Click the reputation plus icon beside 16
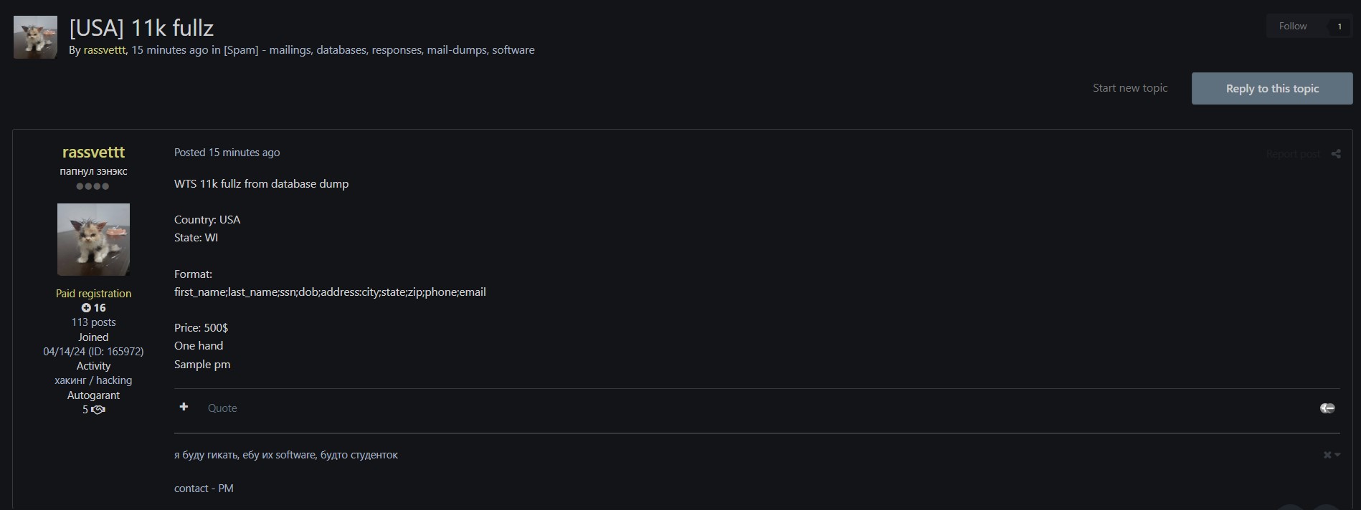 coord(86,308)
